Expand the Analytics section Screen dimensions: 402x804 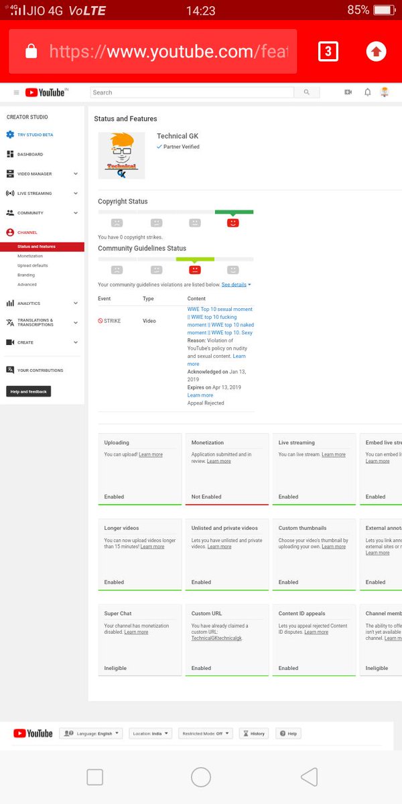(75, 304)
